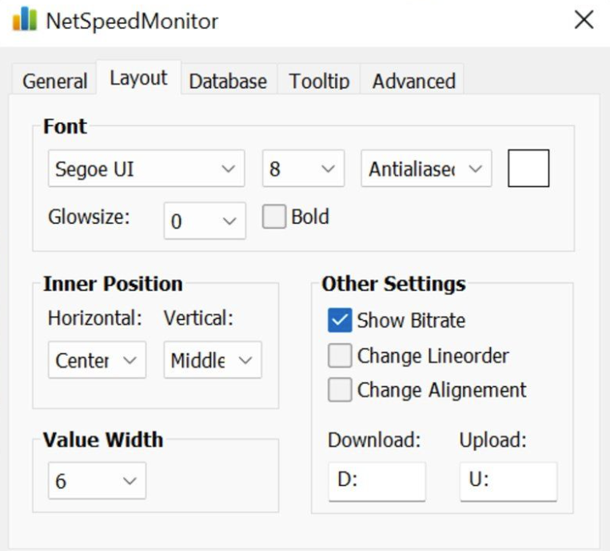
Task: Click the Vertical: label
Action: [x=198, y=318]
